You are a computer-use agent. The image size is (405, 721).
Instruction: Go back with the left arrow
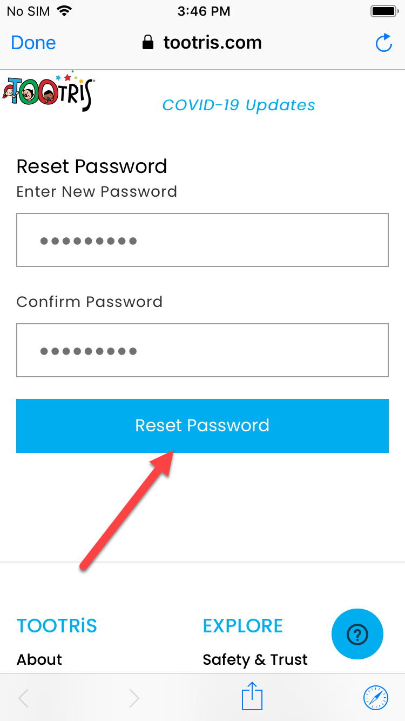pyautogui.click(x=24, y=698)
